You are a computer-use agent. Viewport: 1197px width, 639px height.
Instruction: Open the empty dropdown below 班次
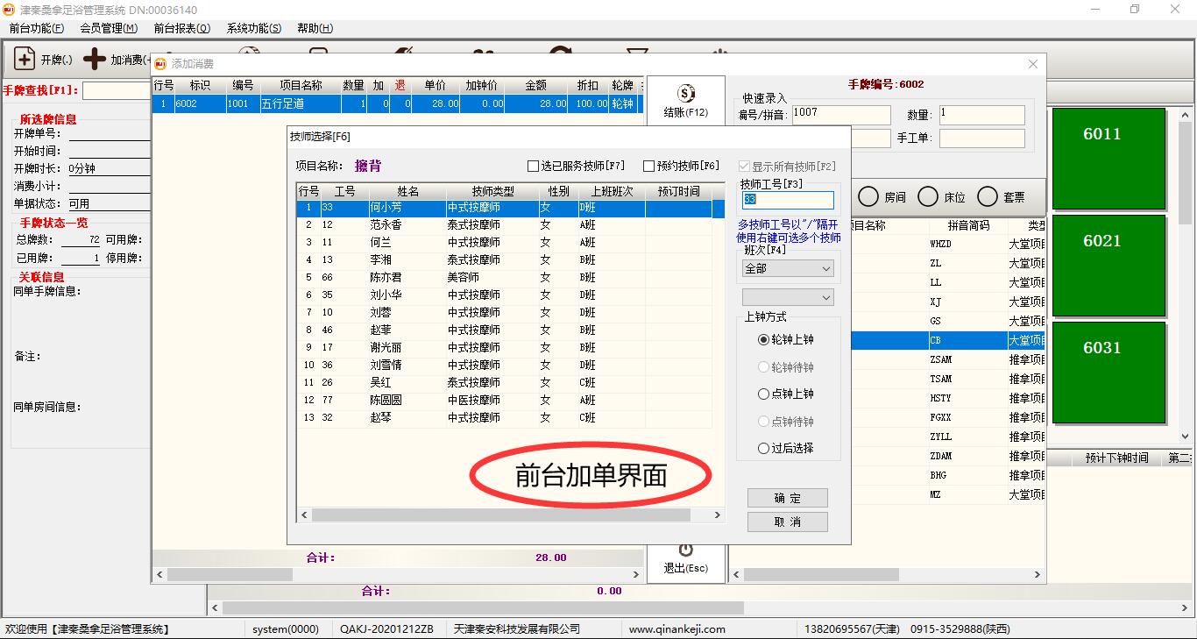788,298
